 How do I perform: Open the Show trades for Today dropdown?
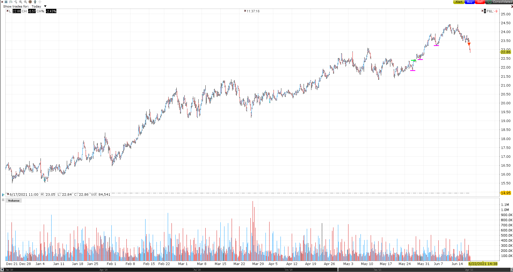pos(45,6)
